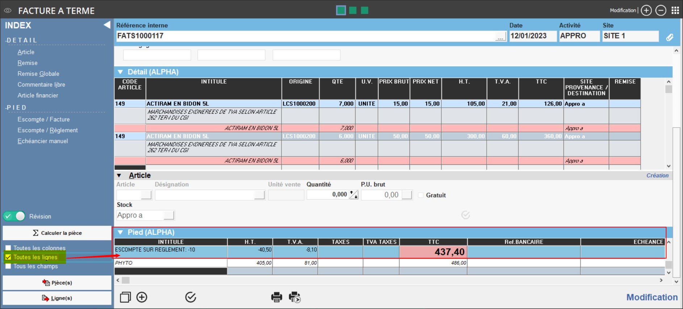Select Echéancier manuel in the index
683x309 pixels.
[43, 141]
